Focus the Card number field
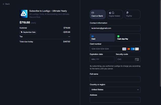The image size is (161, 105). [x=115, y=49]
